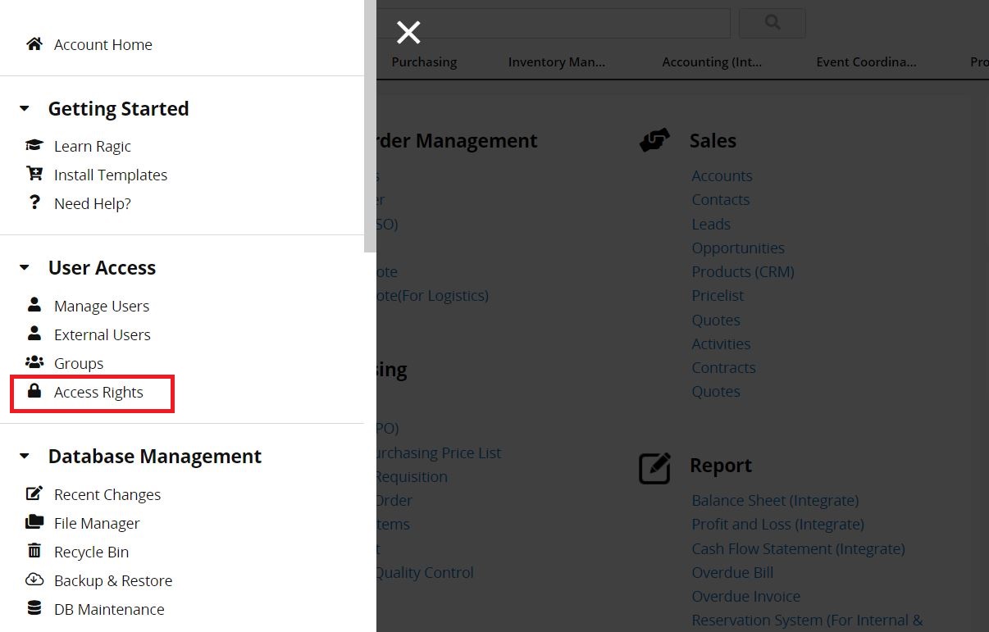Switch to the Purchasing tab

coord(424,62)
